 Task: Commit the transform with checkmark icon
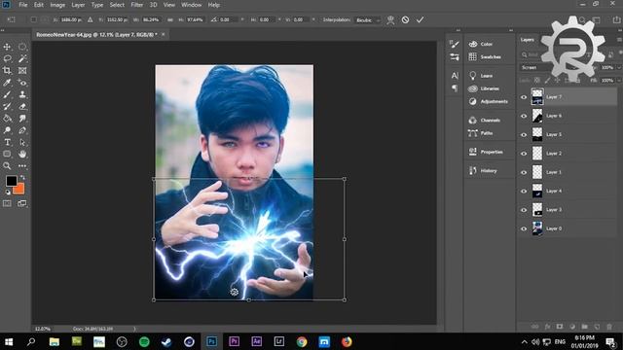[x=420, y=19]
